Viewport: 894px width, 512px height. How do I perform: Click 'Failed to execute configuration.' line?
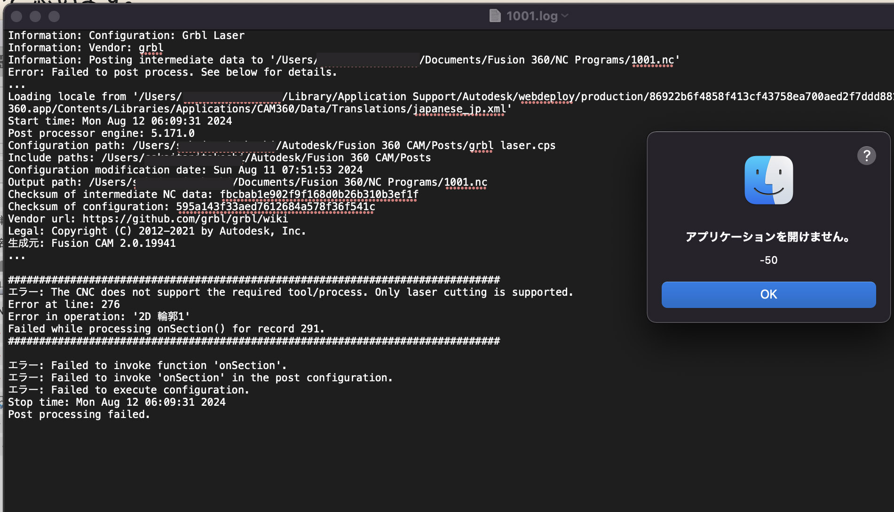128,390
